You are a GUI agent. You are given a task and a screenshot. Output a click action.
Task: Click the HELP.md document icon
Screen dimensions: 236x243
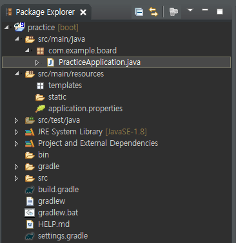30,224
